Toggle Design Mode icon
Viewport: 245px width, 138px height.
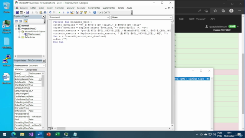[72, 13]
